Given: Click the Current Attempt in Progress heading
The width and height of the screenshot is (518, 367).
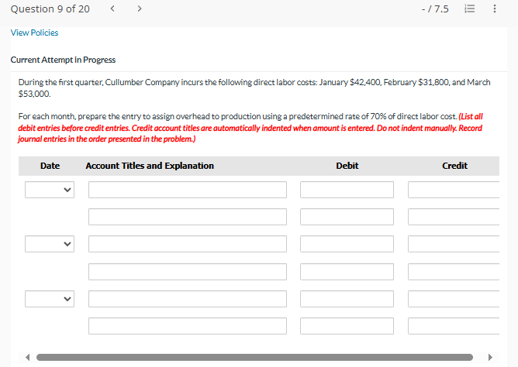Looking at the screenshot, I should click(63, 60).
